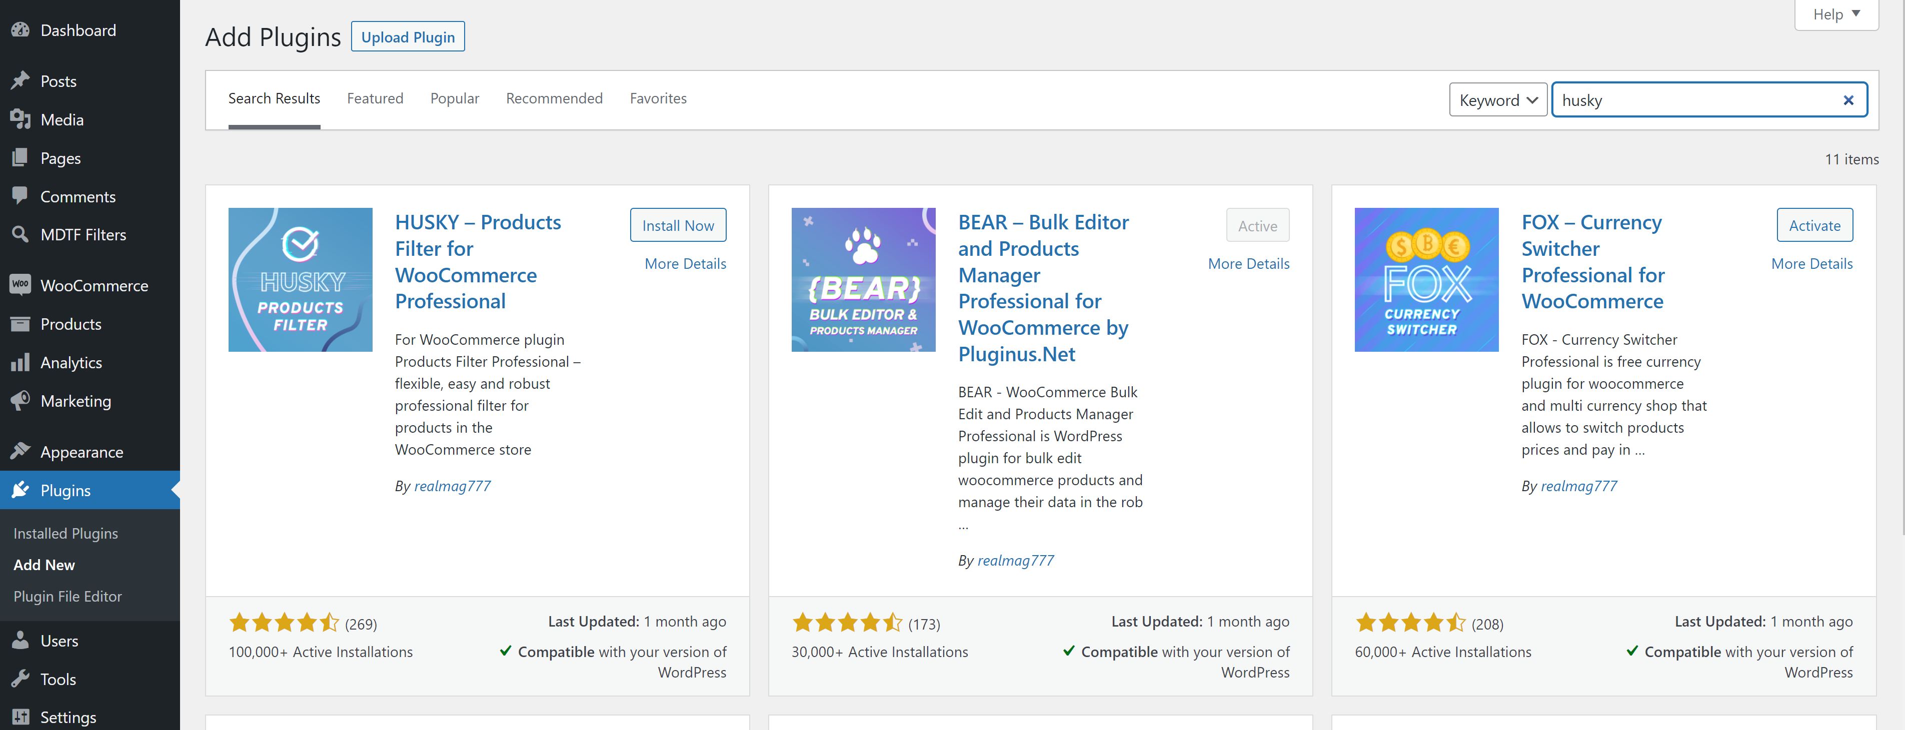The width and height of the screenshot is (1905, 730).
Task: Click the Users person icon
Action: tap(21, 641)
